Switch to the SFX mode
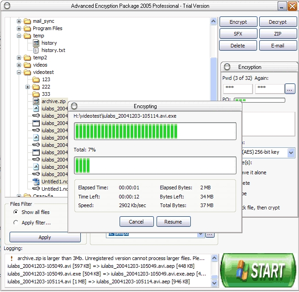 click(x=238, y=34)
